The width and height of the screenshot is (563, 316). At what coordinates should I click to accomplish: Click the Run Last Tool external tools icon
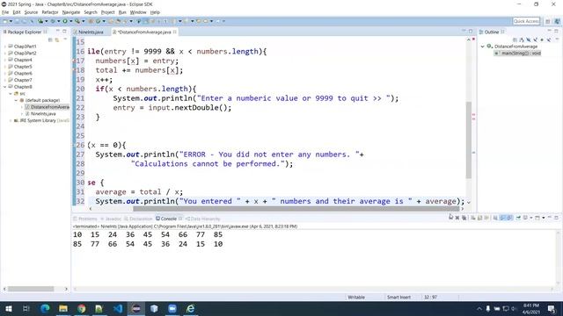[x=77, y=21]
